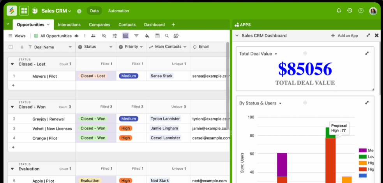Open the filter icon in toolbar
The width and height of the screenshot is (383, 183).
point(136,36)
